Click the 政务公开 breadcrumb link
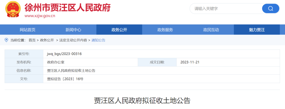Viewport: 285px width, 109px height. (47, 40)
